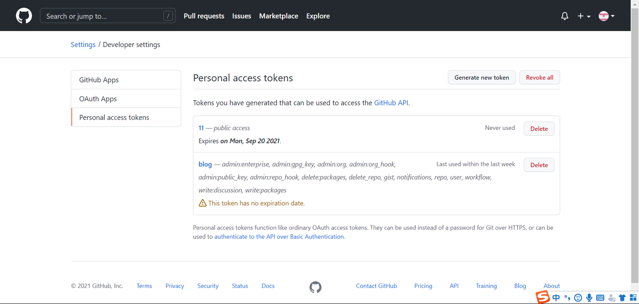Open About footer link
Screen dimensions: 639x304
(x=552, y=286)
